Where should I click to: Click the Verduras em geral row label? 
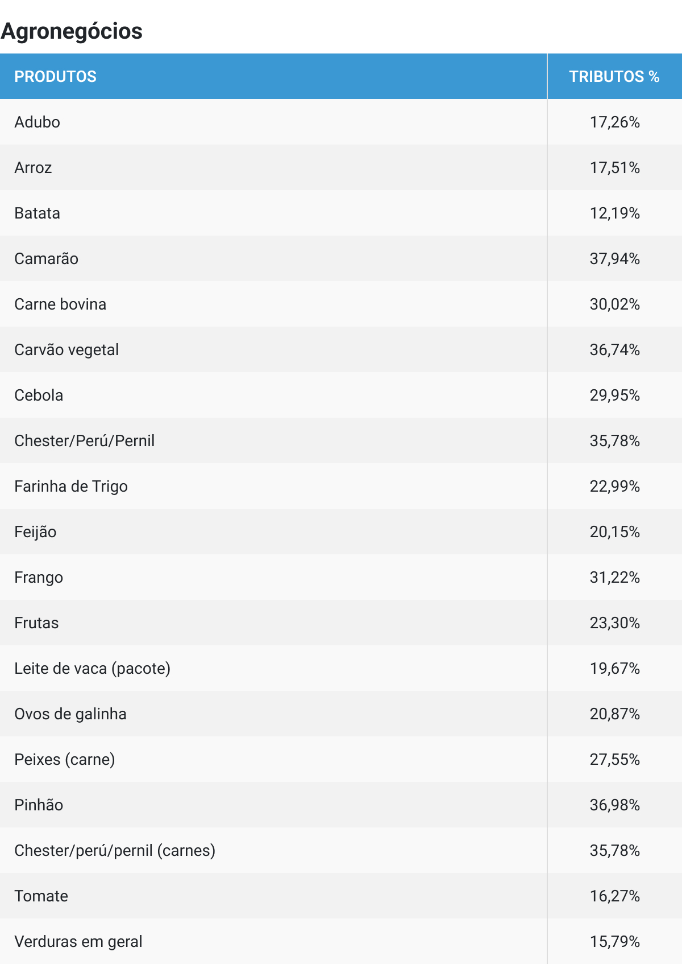(x=78, y=942)
